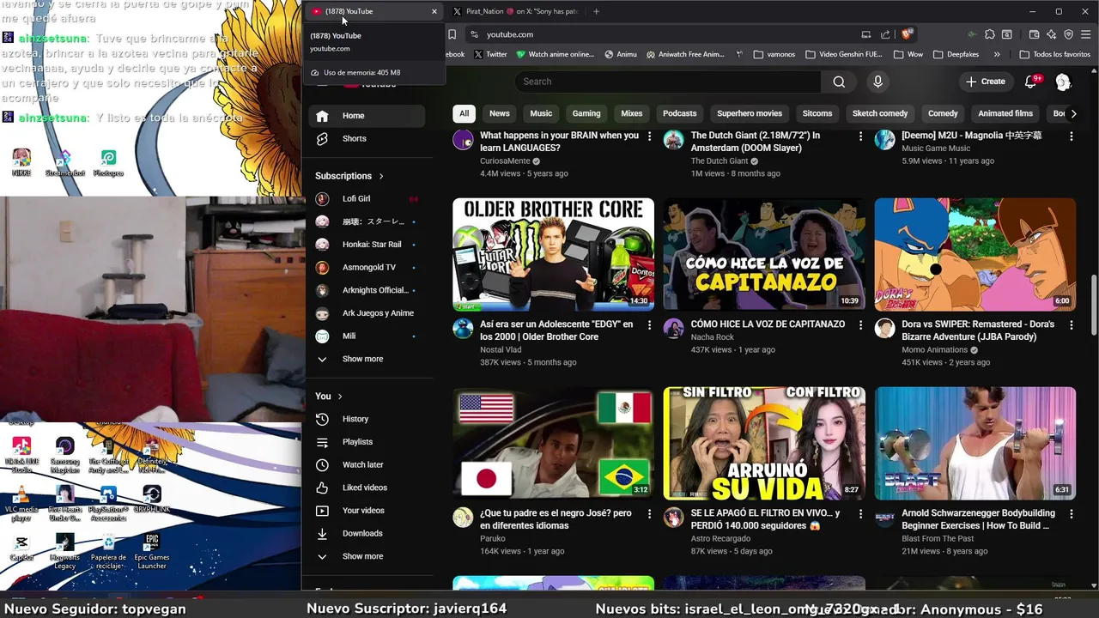
Task: Select the All filter chip
Action: (464, 113)
